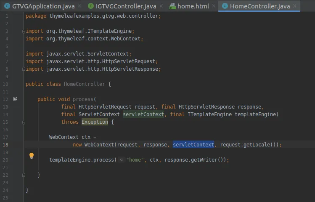315x202 pixels.
Task: Close the IGTVGController.java tab
Action: point(161,6)
